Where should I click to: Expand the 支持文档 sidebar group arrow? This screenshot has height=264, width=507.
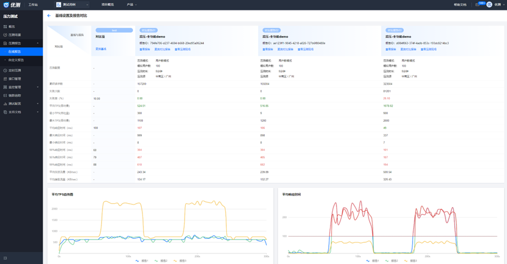click(x=38, y=112)
